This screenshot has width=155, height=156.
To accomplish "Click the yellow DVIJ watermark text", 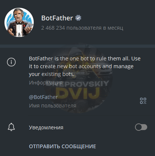I will [x=77, y=93].
